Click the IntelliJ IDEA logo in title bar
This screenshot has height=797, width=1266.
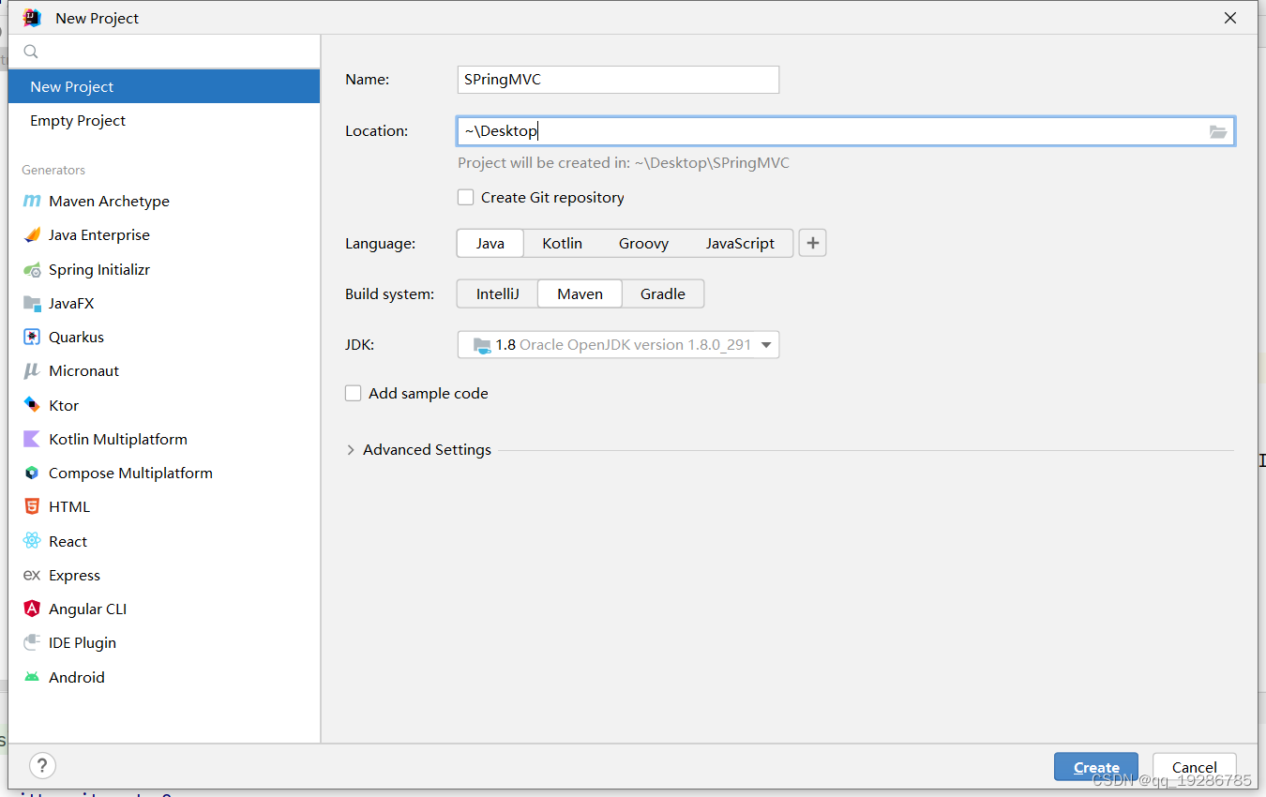32,18
